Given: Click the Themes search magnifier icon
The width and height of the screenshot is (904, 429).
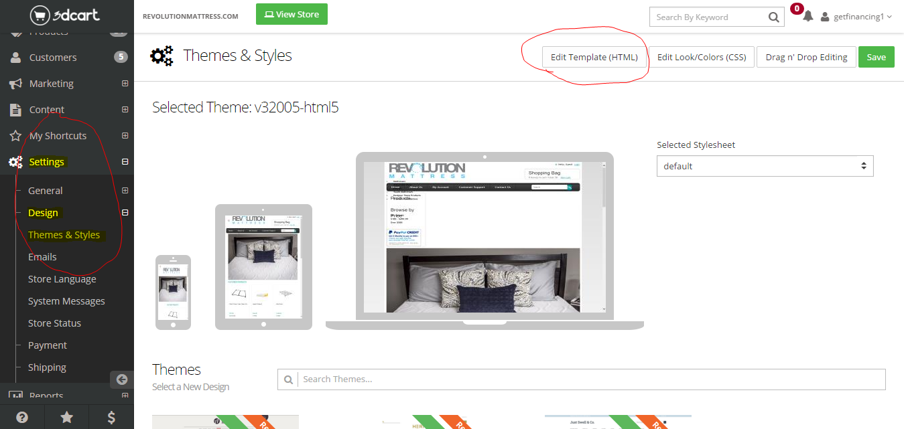Looking at the screenshot, I should click(288, 379).
